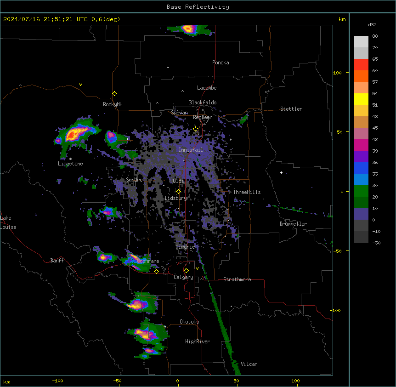The width and height of the screenshot is (396, 387).
Task: Click the yellow V marker northeast of Calgary
Action: [x=197, y=268]
